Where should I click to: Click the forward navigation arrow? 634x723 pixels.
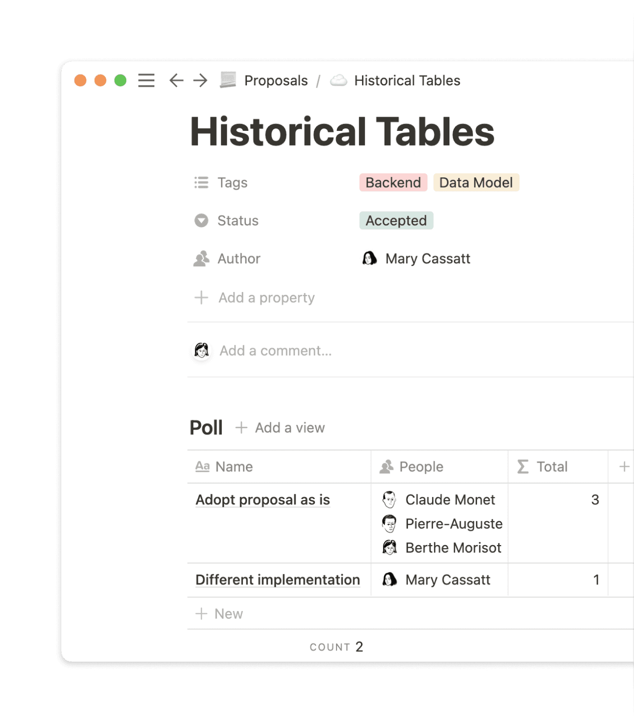click(x=200, y=81)
